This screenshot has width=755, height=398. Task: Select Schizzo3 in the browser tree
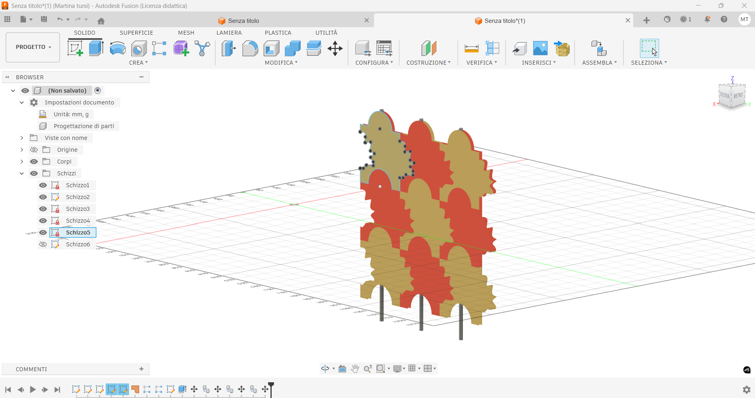click(x=78, y=209)
